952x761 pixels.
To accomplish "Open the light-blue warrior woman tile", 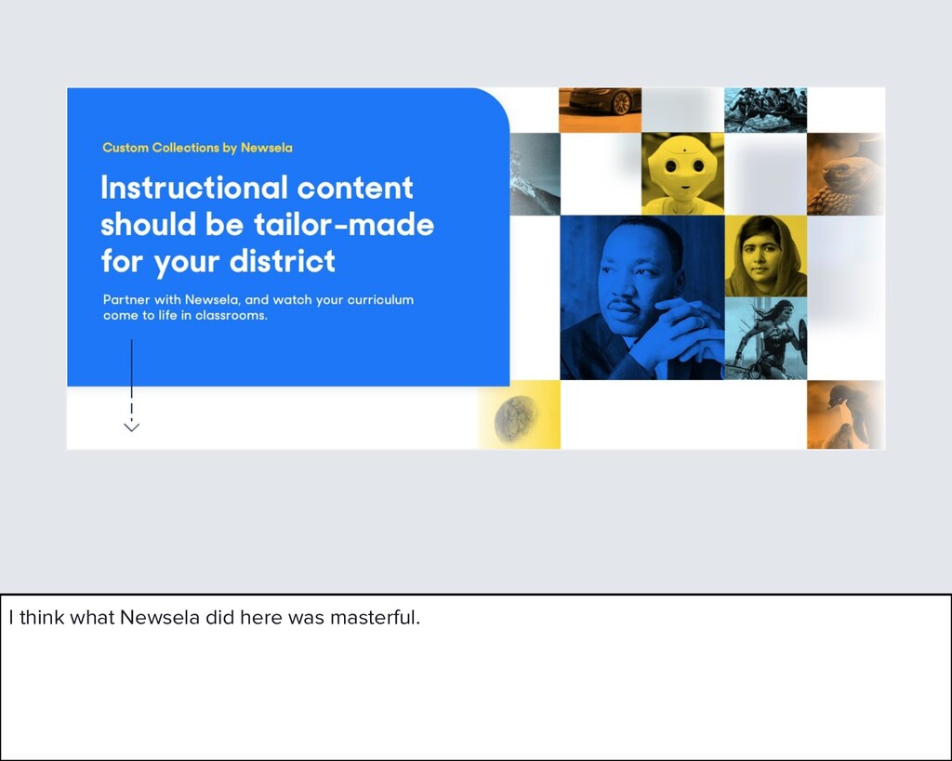I will (766, 338).
